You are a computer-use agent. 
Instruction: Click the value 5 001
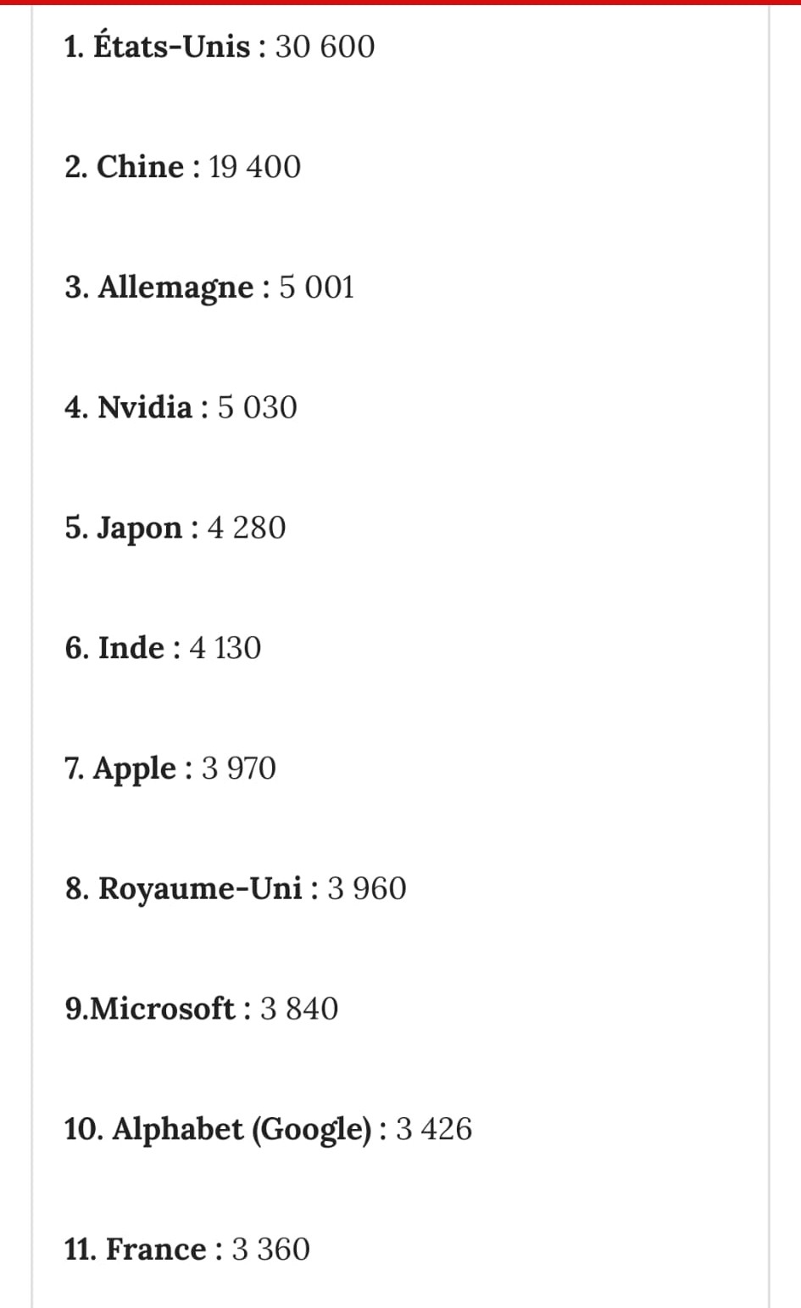click(316, 288)
